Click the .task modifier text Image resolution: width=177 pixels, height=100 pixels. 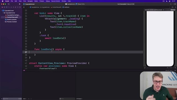click(43, 35)
